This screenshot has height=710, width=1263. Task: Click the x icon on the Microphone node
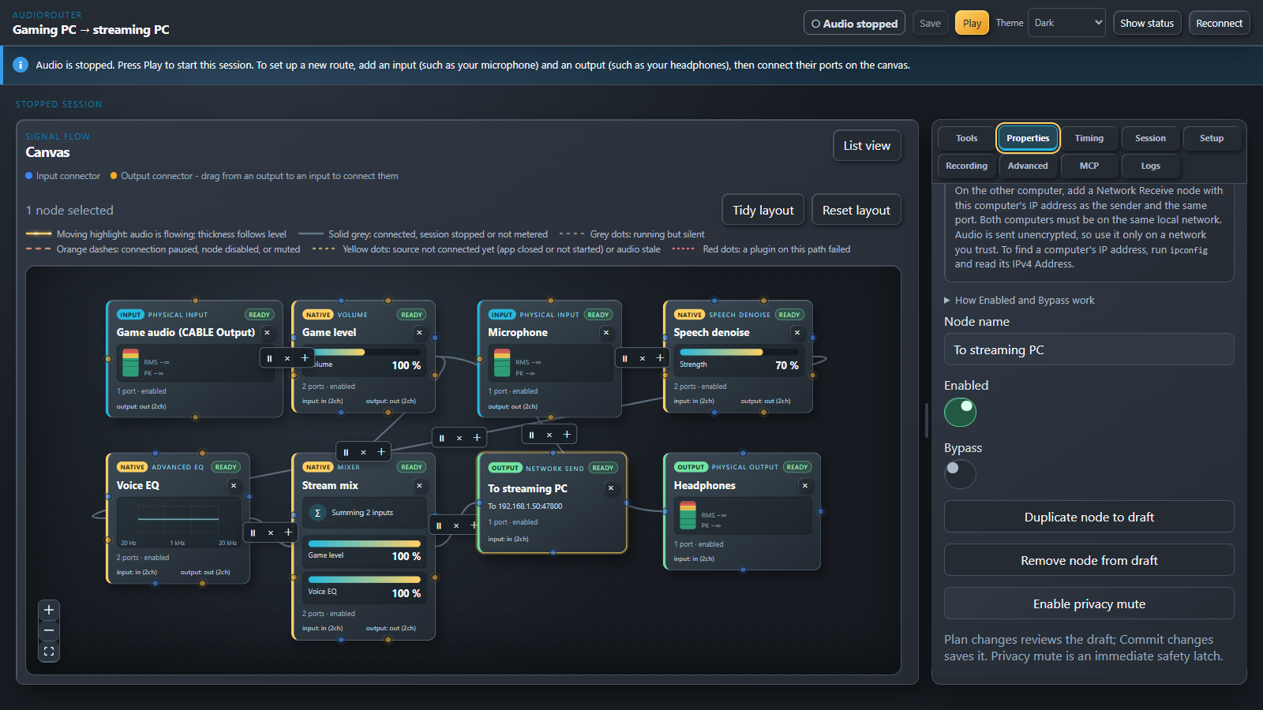[x=606, y=333]
